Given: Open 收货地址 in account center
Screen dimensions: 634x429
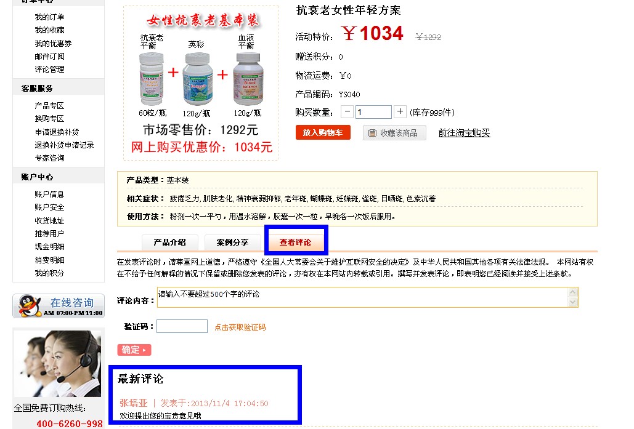Looking at the screenshot, I should point(49,220).
